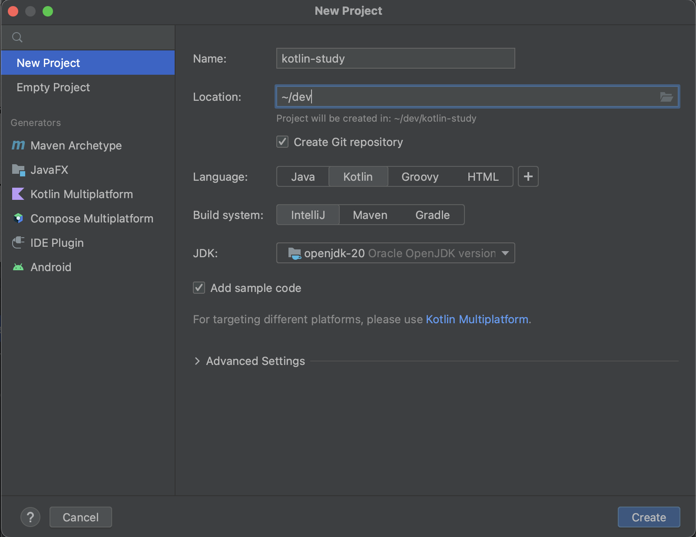Image resolution: width=696 pixels, height=537 pixels.
Task: Select Gradle as the build system
Action: (x=432, y=215)
